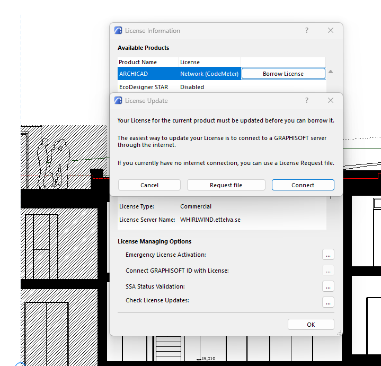Click the Network (CodeMeter) license cell

pos(209,74)
